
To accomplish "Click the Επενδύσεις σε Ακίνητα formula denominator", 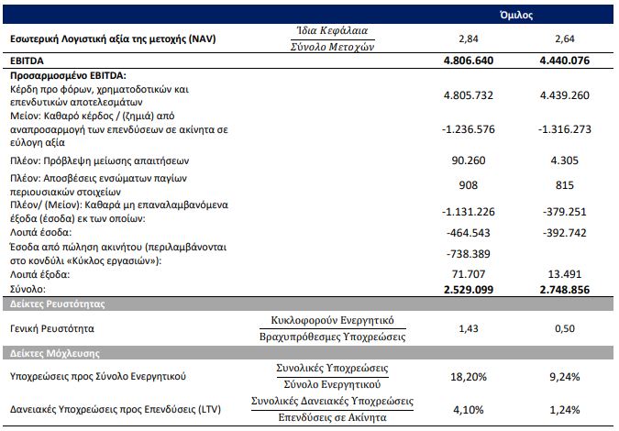I will (332, 418).
